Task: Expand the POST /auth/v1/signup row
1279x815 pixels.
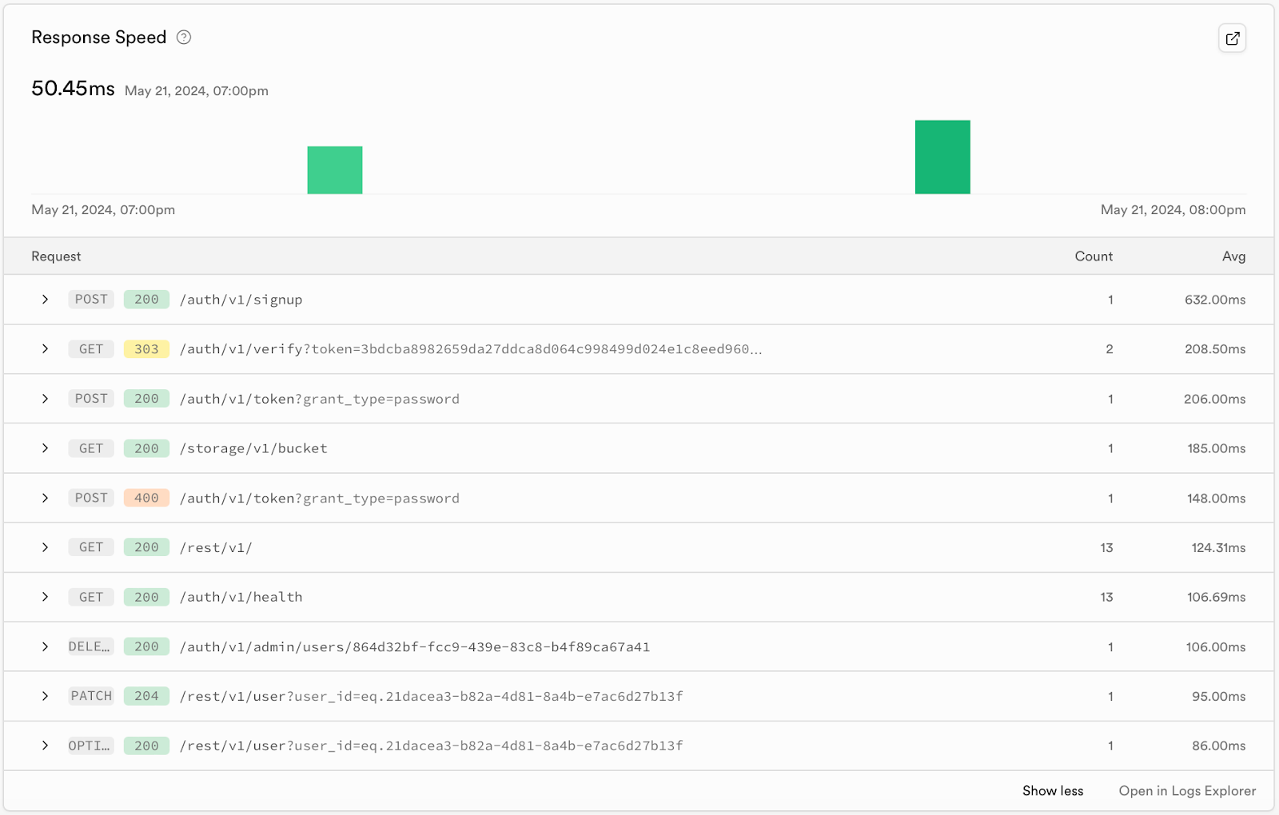Action: pos(46,300)
